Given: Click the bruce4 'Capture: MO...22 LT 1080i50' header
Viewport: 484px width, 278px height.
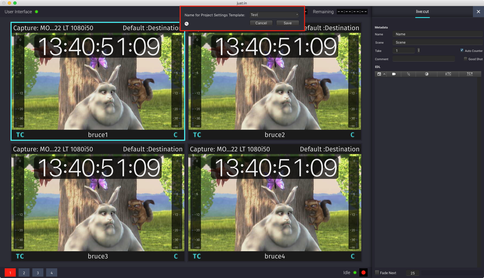Looking at the screenshot, I should click(x=230, y=149).
